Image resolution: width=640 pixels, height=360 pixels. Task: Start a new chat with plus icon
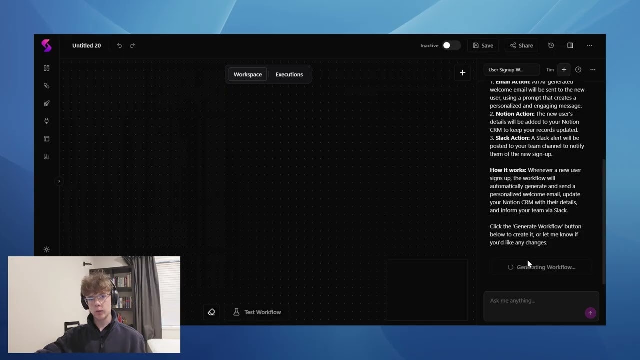click(x=564, y=70)
